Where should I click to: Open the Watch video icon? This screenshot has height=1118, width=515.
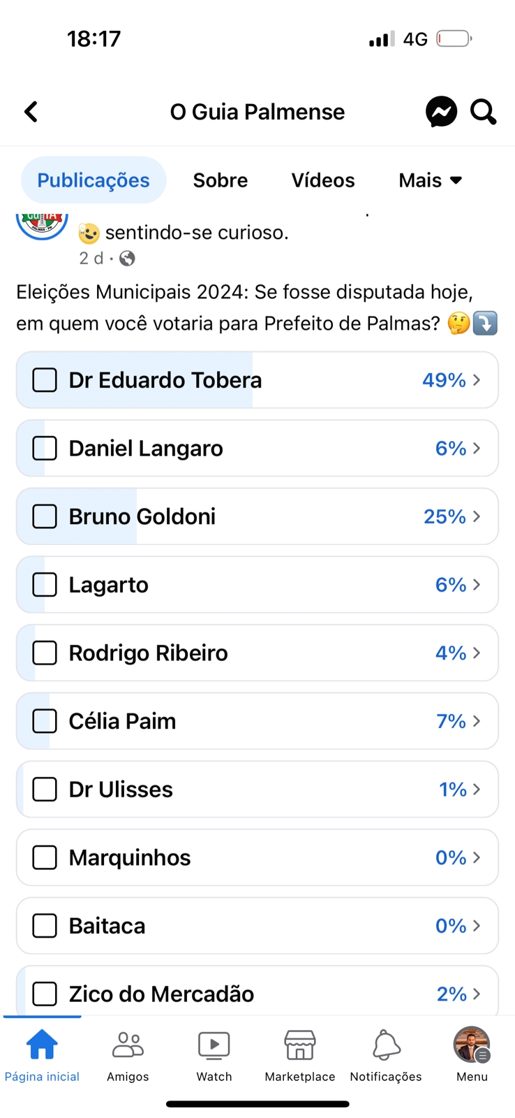(214, 1046)
